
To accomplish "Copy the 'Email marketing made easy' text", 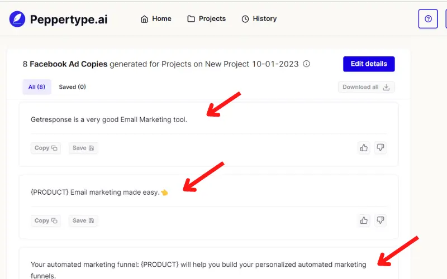I will 46,220.
